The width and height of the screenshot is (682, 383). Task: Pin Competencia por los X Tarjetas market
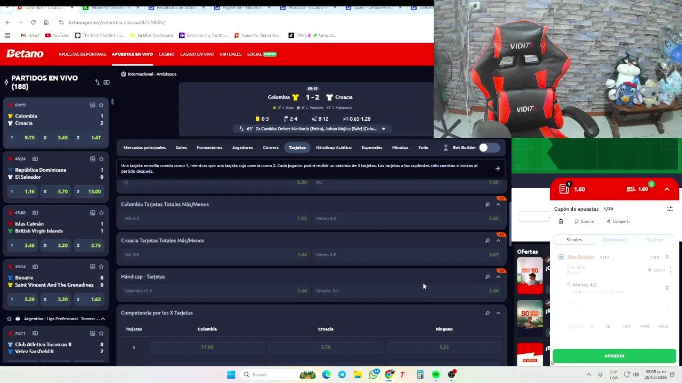point(487,313)
